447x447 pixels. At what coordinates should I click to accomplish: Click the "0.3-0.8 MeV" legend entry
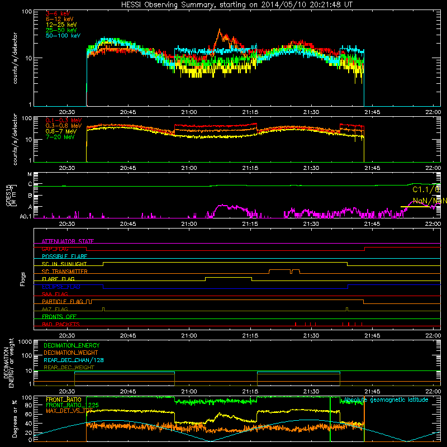coord(64,126)
